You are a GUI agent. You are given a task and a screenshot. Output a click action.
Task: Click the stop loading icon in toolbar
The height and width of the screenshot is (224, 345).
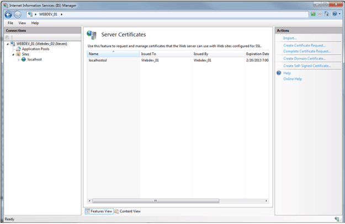coord(320,14)
